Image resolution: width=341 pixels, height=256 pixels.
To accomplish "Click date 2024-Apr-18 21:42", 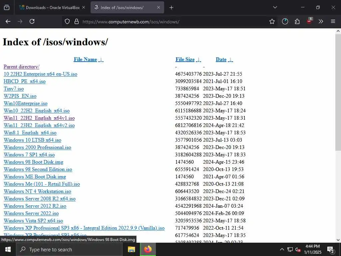I will pyautogui.click(x=223, y=125).
